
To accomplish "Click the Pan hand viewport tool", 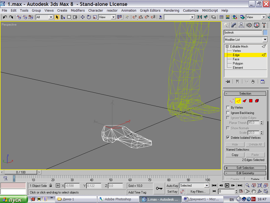I will click(254, 191).
